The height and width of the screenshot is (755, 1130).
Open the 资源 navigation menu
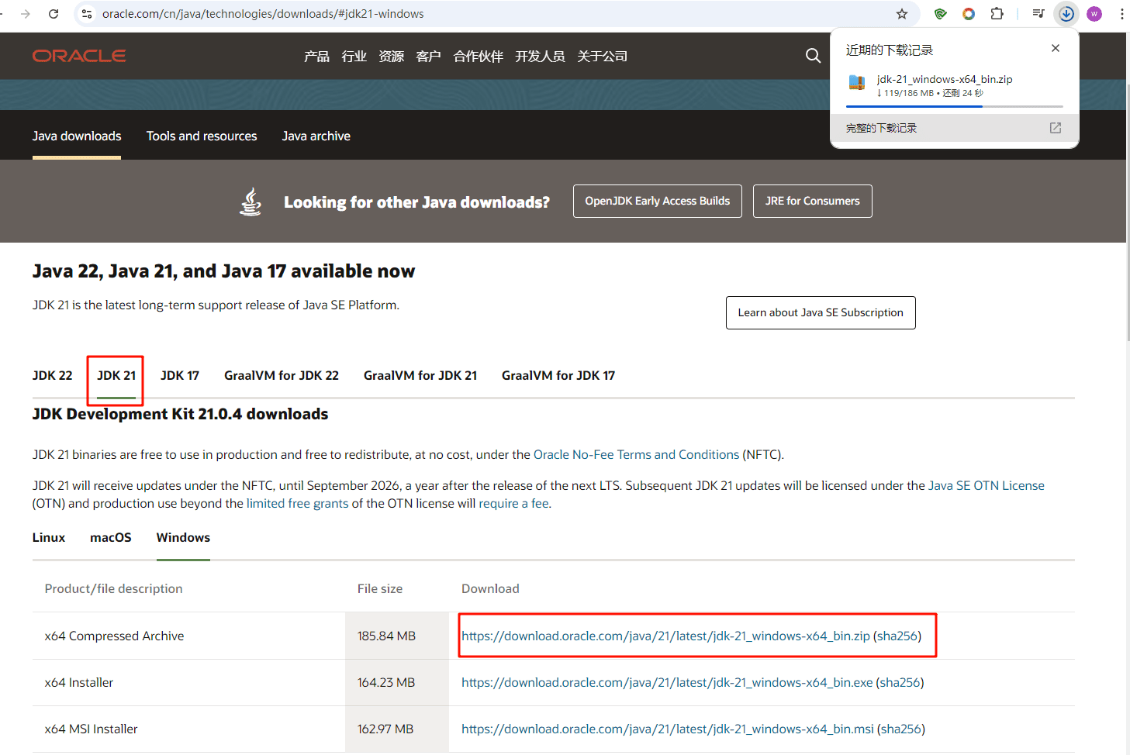(x=391, y=57)
